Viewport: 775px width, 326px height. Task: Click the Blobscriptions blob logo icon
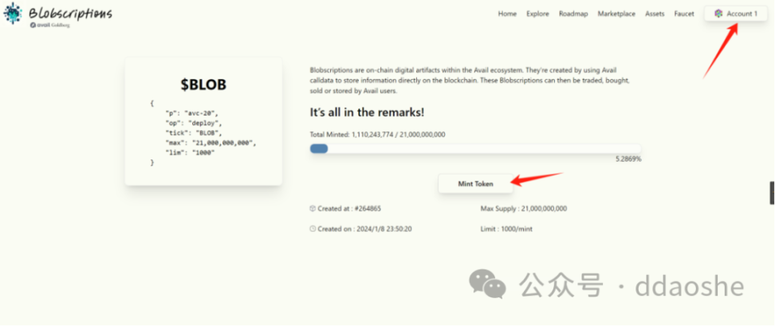[13, 14]
